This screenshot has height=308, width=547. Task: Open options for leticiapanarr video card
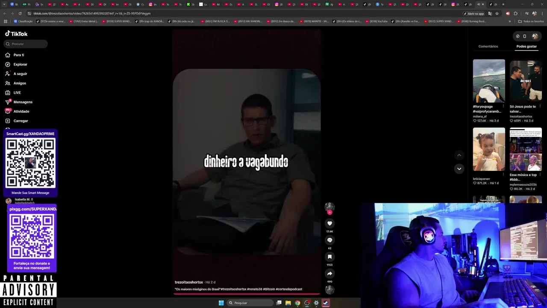tap(503, 175)
